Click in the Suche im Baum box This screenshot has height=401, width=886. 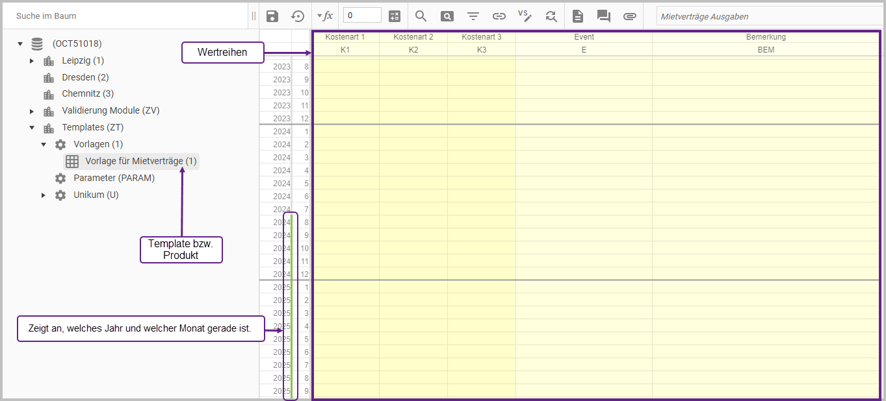coord(124,16)
